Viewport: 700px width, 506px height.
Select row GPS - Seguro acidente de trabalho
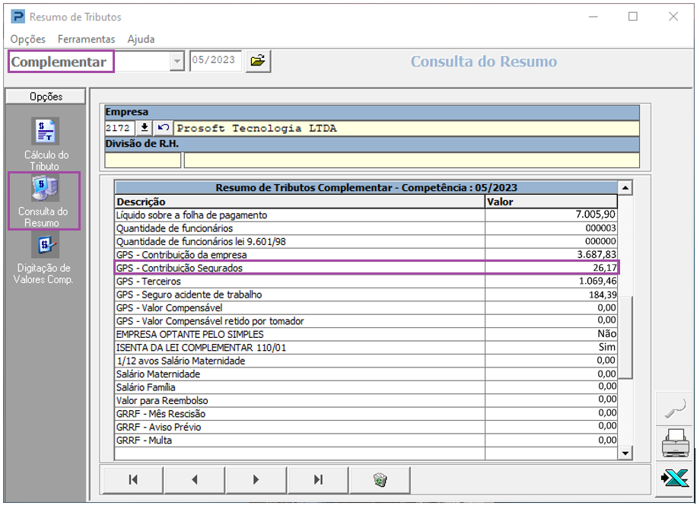pos(366,294)
